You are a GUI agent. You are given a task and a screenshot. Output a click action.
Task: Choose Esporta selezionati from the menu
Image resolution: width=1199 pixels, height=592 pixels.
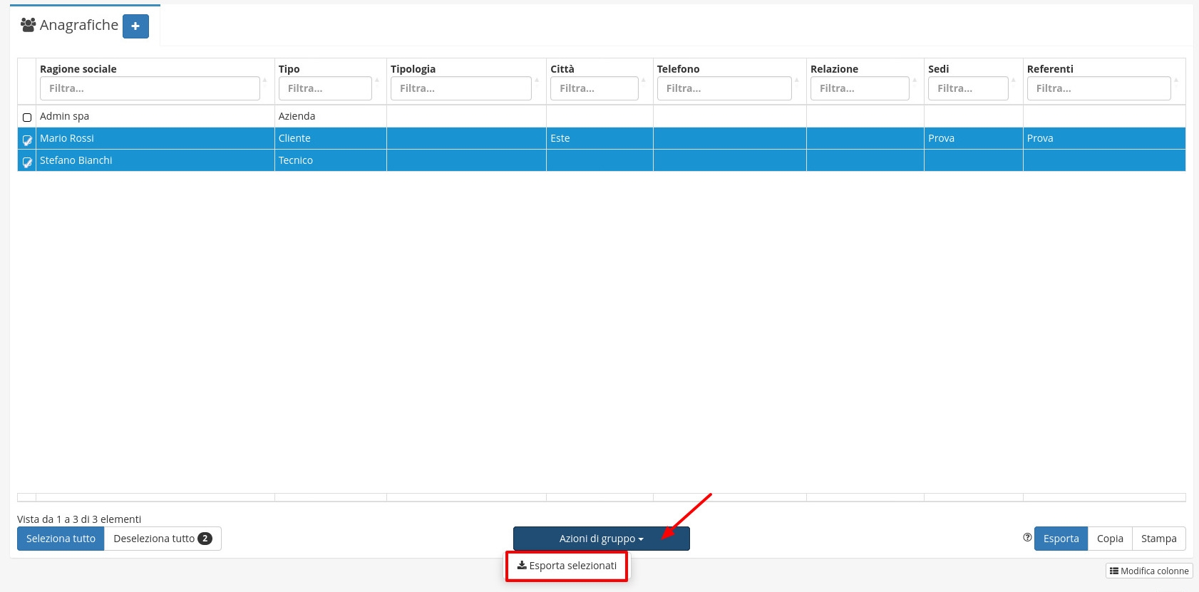[567, 566]
